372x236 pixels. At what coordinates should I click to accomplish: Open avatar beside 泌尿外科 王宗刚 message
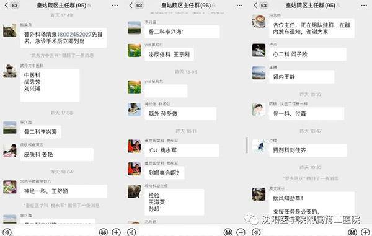[x=135, y=50]
